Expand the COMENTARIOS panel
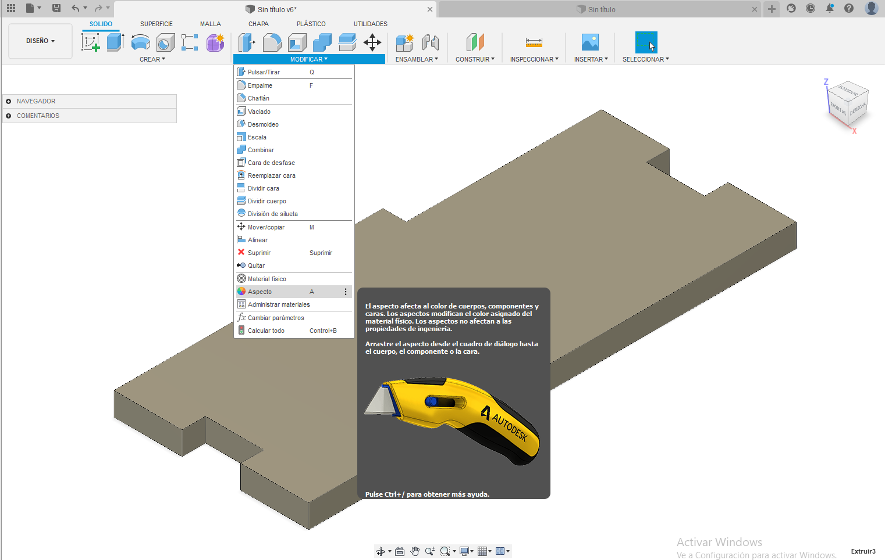The image size is (885, 560). [x=9, y=116]
